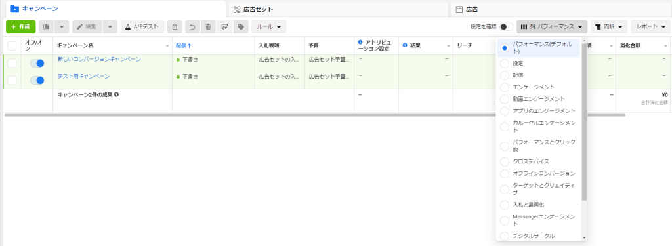Click the trash delete icon
This screenshot has width=672, height=246.
(208, 27)
